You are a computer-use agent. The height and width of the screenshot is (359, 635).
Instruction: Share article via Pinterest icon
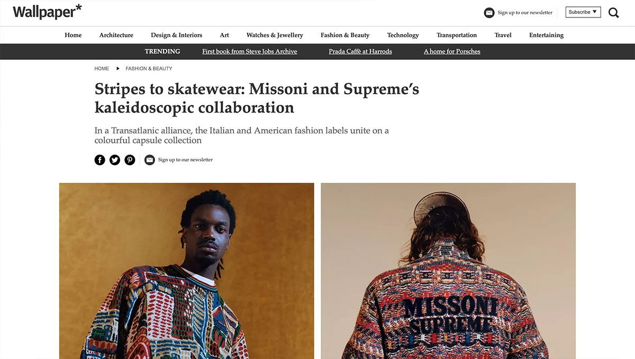click(x=130, y=160)
